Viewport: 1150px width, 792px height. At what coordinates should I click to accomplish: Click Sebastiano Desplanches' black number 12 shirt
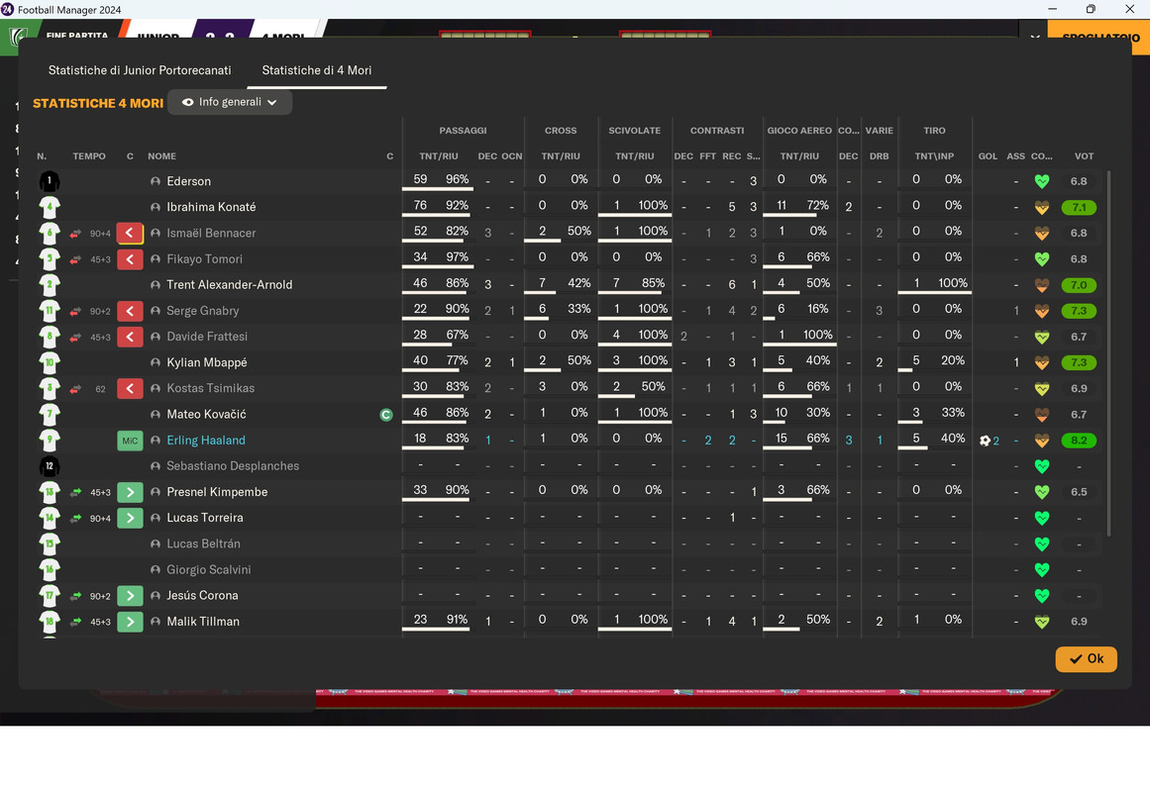[50, 466]
